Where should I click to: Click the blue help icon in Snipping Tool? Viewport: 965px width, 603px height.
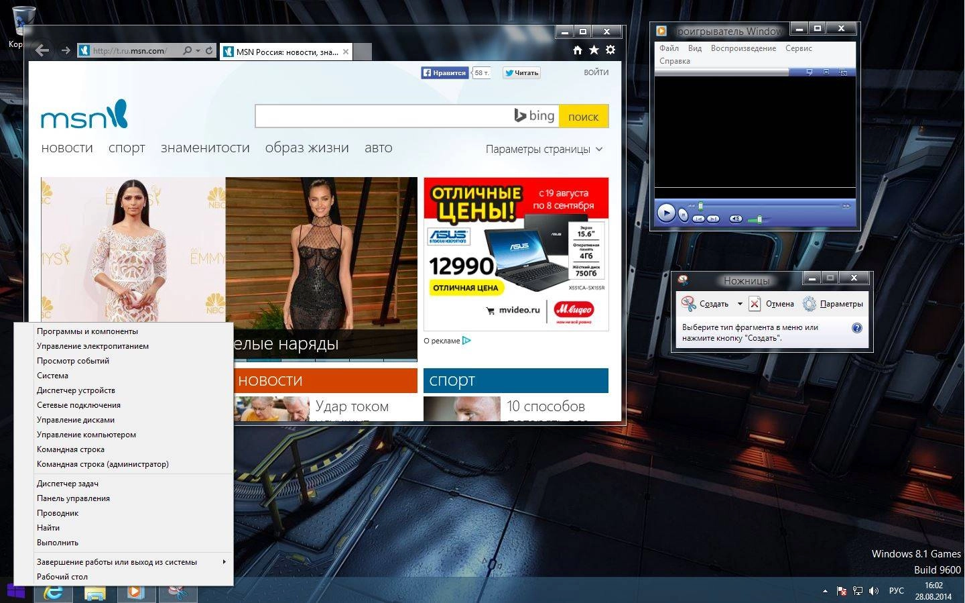[x=856, y=328]
